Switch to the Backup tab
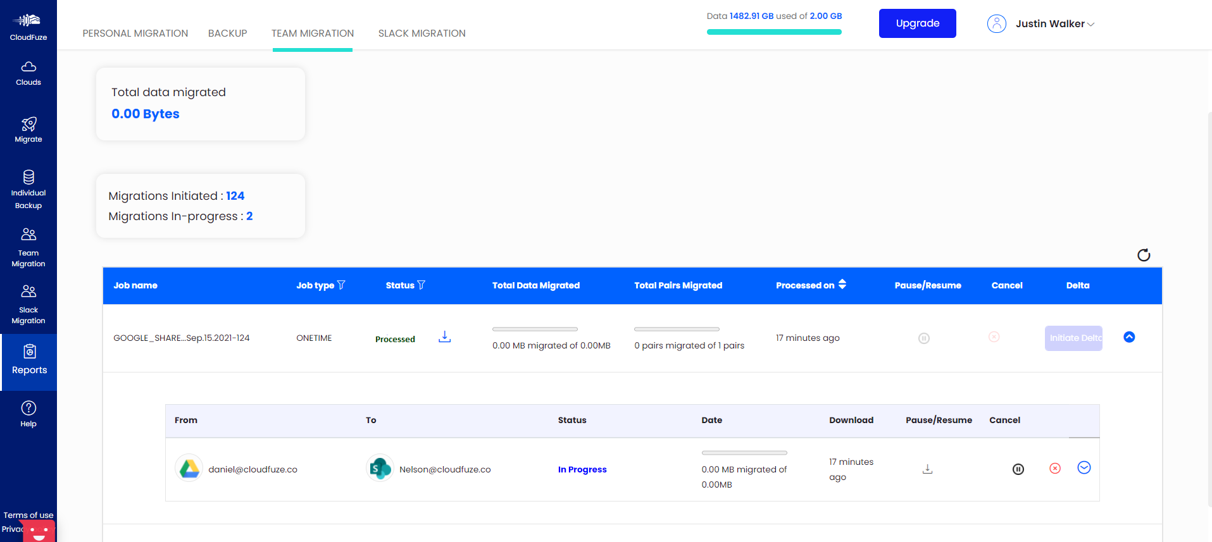Image resolution: width=1212 pixels, height=542 pixels. pyautogui.click(x=227, y=34)
